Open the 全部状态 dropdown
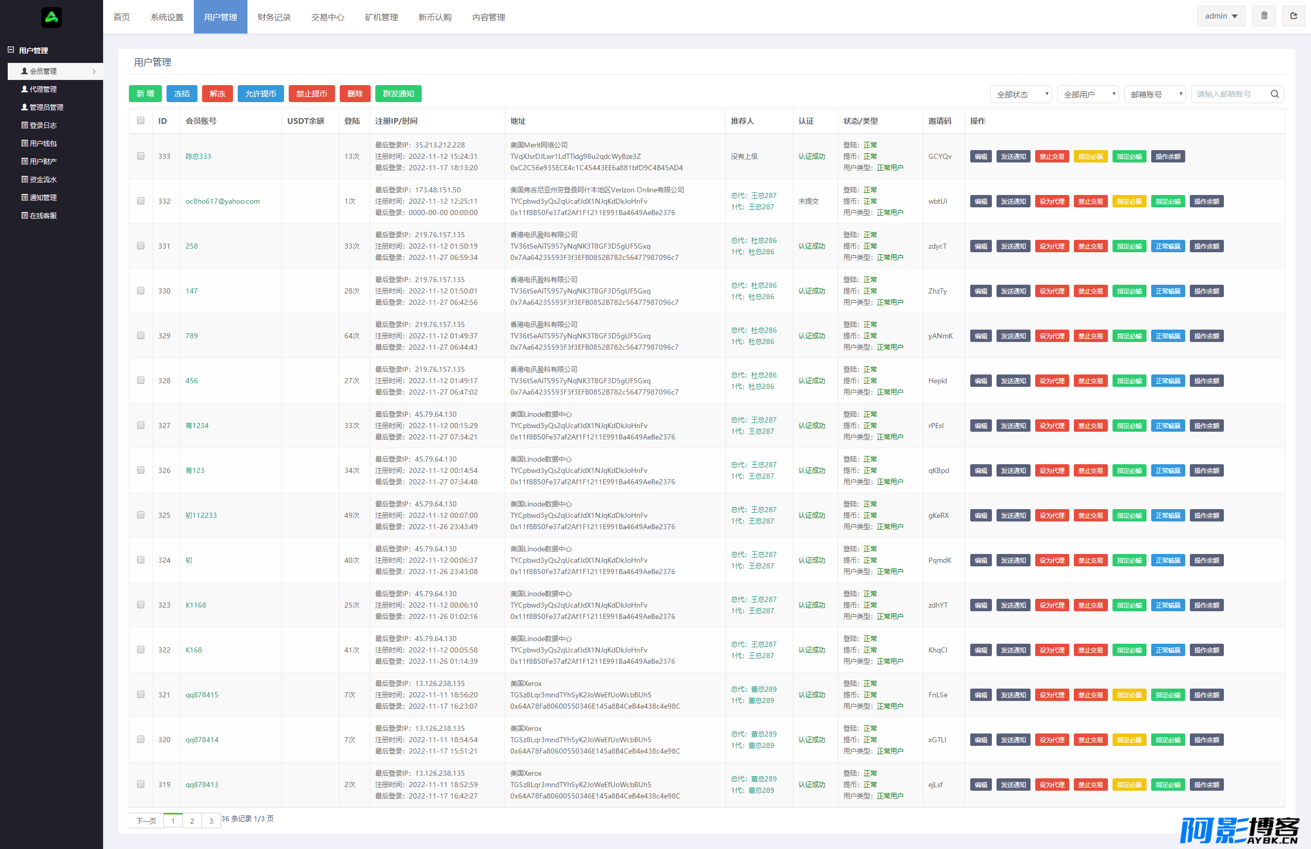Screen dimensions: 1311x849 (1021, 94)
